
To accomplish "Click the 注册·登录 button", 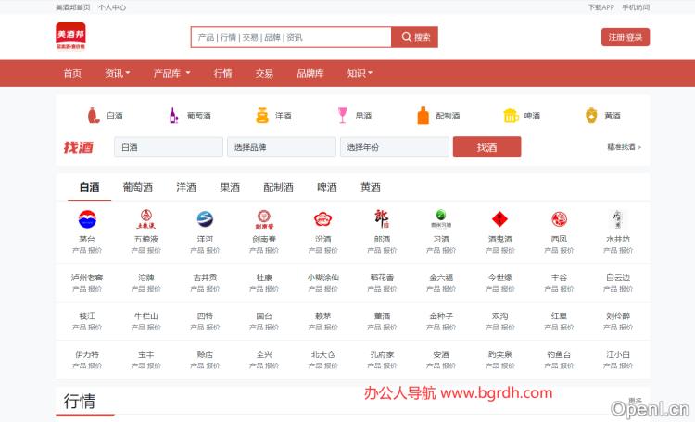I will [x=625, y=37].
